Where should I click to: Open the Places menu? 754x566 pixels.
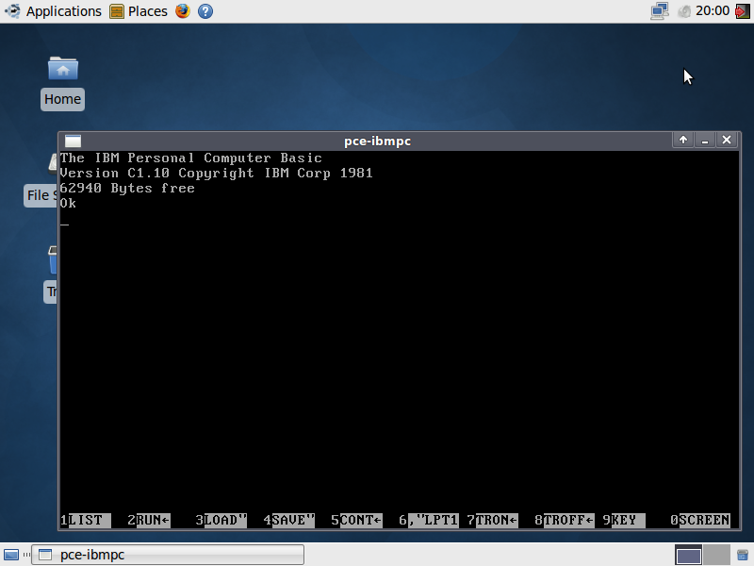click(x=139, y=11)
